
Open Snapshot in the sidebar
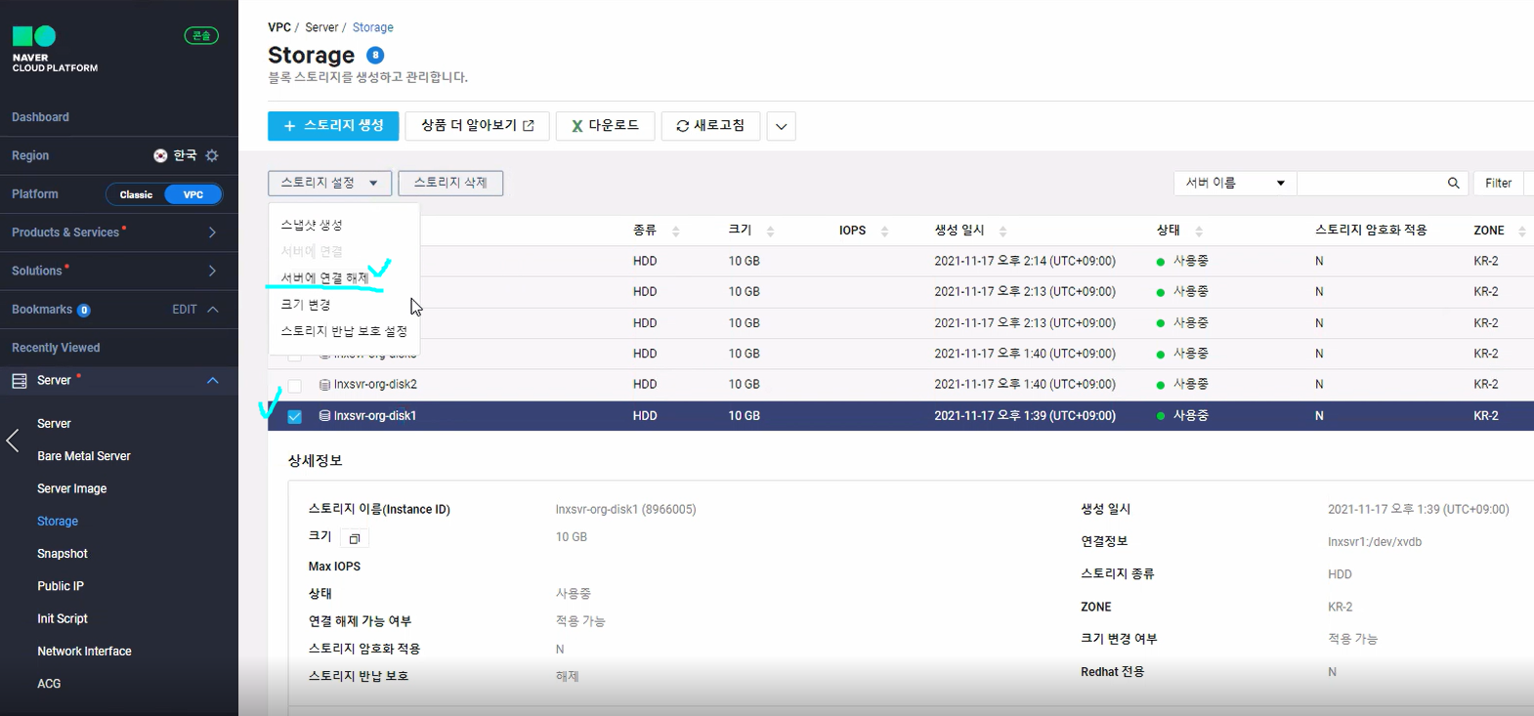tap(63, 554)
